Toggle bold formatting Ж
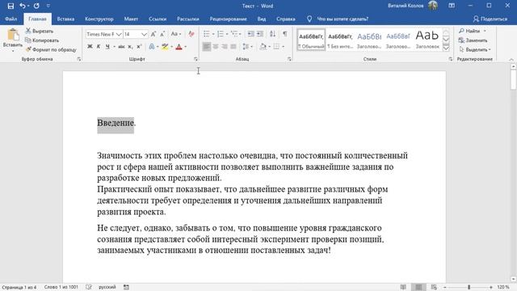This screenshot has width=517, height=291. [90, 47]
